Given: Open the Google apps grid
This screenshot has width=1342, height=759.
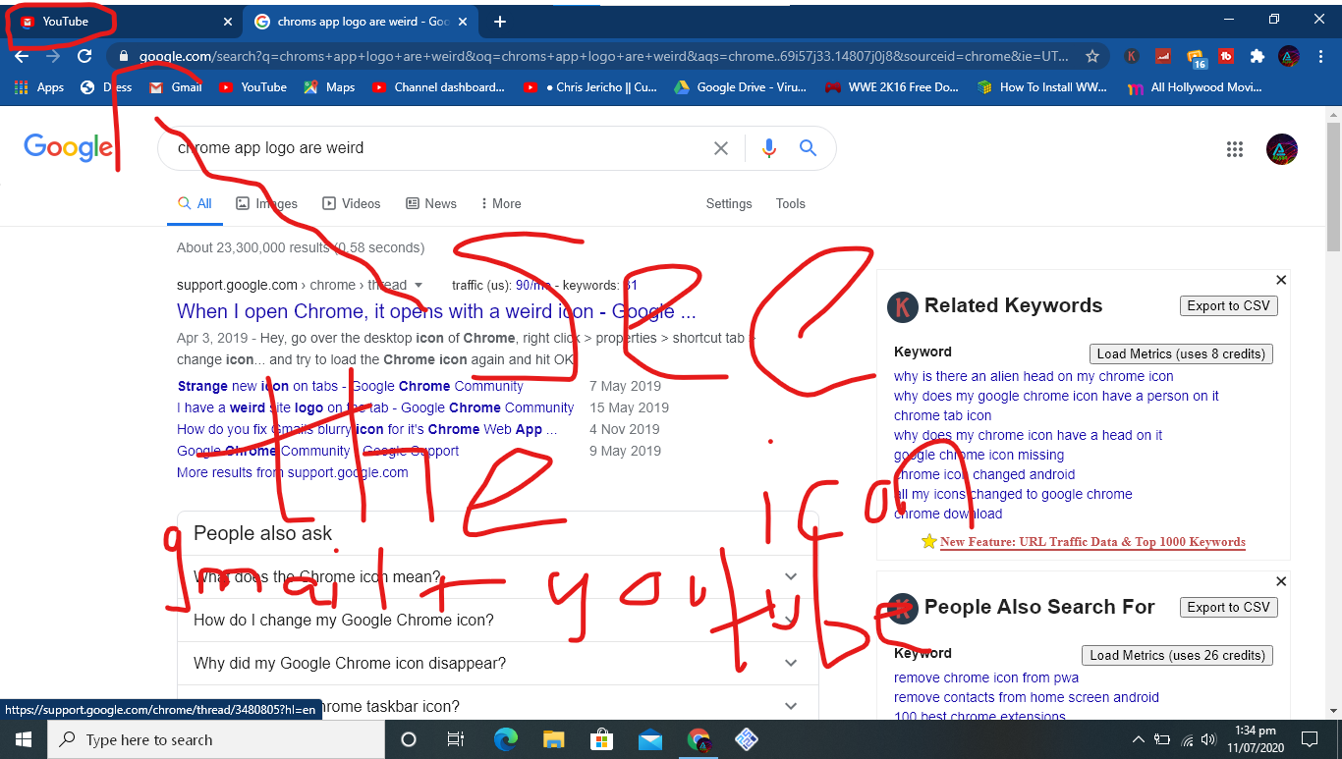Looking at the screenshot, I should pos(1235,149).
